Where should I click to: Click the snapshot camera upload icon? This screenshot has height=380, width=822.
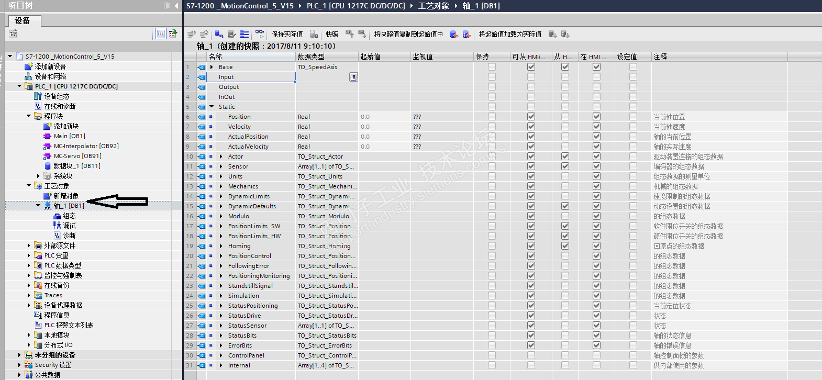click(x=349, y=34)
